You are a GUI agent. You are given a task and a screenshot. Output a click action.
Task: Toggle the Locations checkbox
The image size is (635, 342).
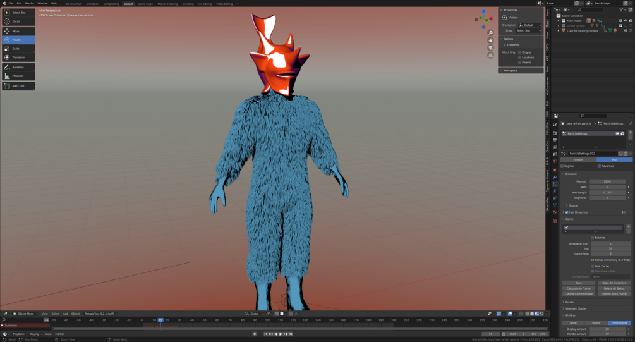point(519,57)
